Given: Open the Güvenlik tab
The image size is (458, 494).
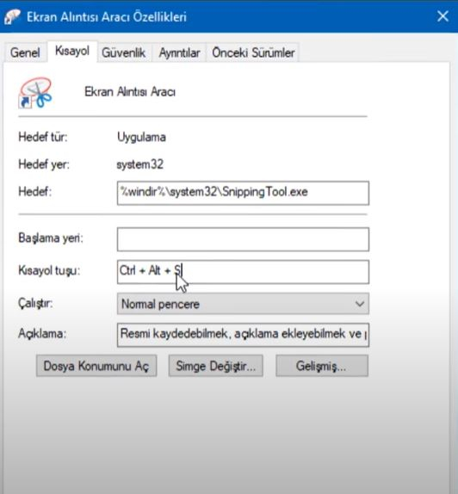Looking at the screenshot, I should [124, 52].
